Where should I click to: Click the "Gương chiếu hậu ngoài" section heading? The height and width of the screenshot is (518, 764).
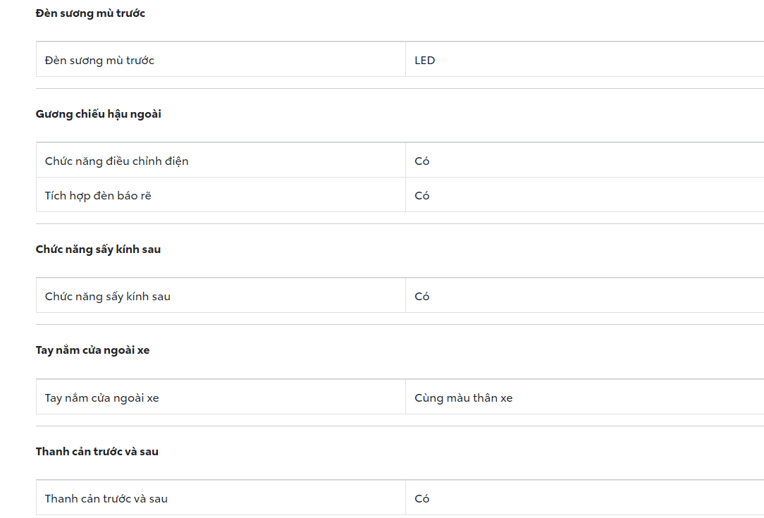(x=98, y=114)
